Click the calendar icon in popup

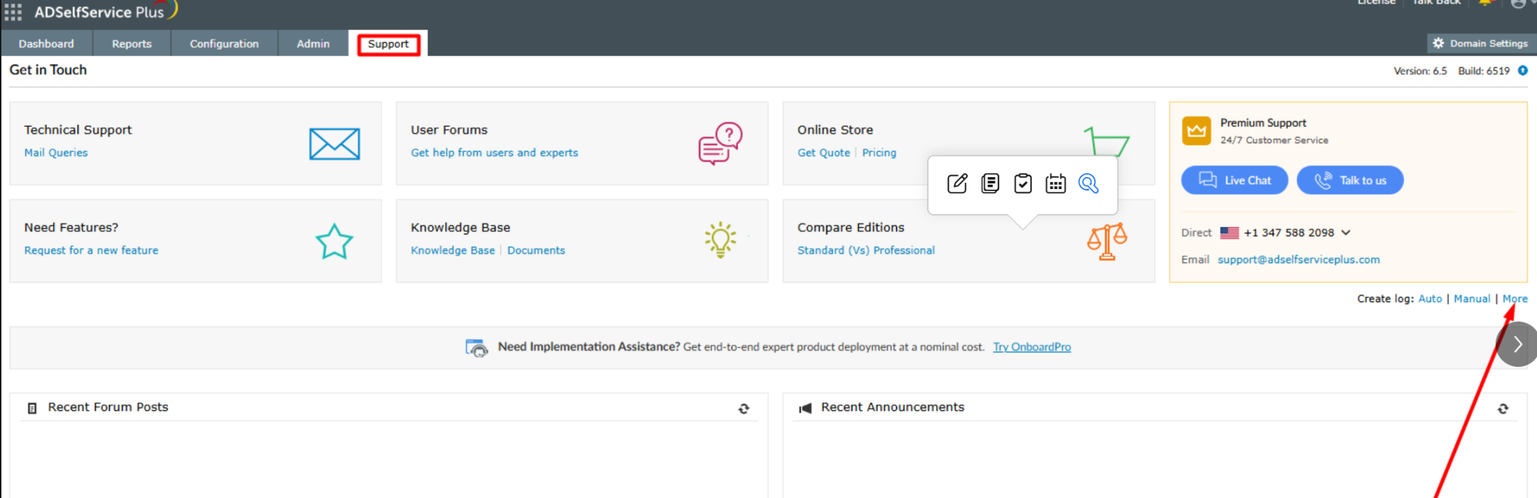(1056, 183)
